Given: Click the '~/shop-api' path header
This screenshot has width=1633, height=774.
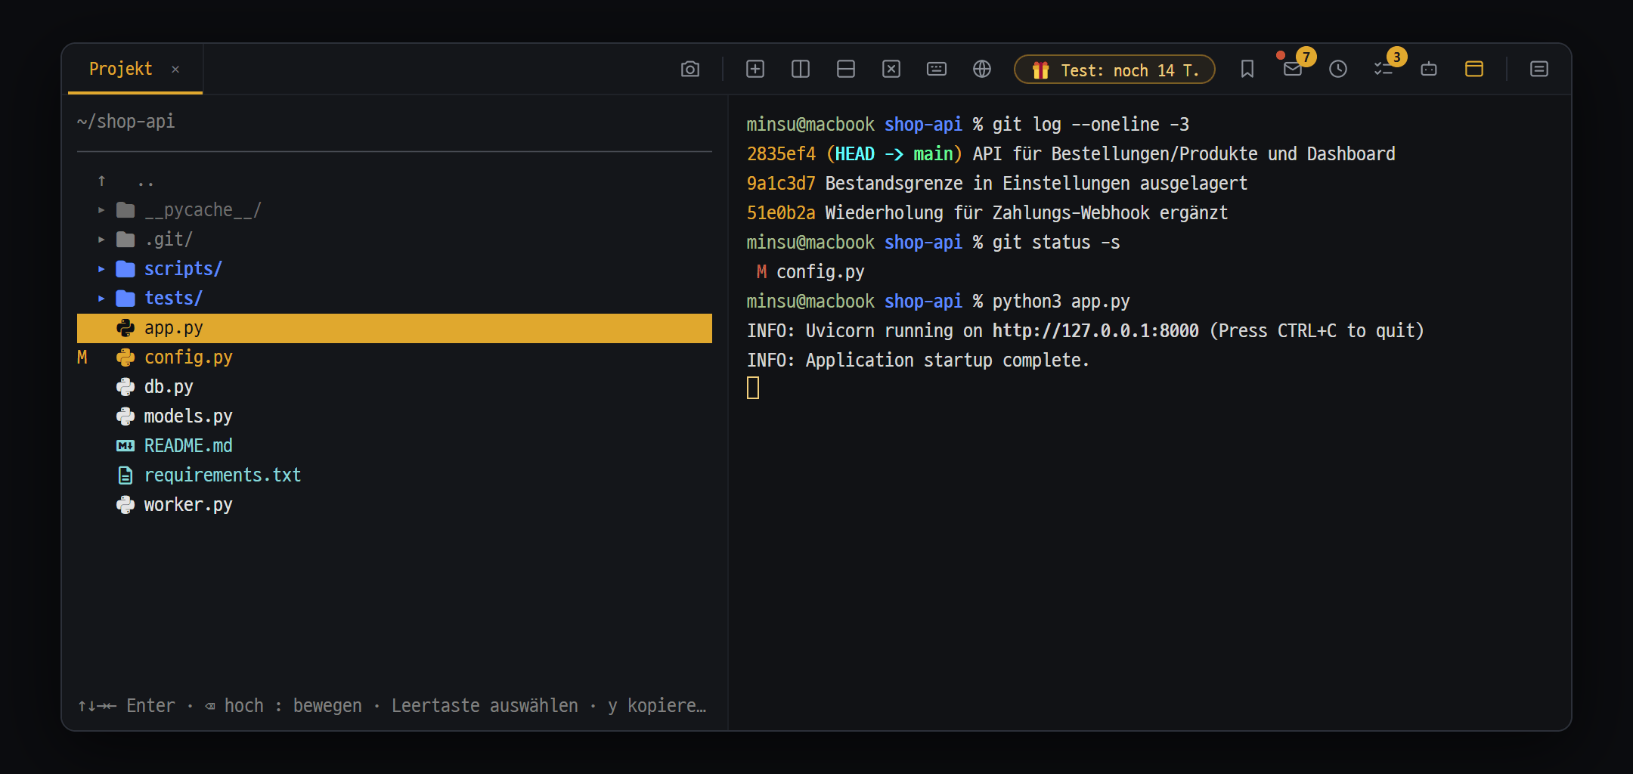Looking at the screenshot, I should click(x=126, y=122).
